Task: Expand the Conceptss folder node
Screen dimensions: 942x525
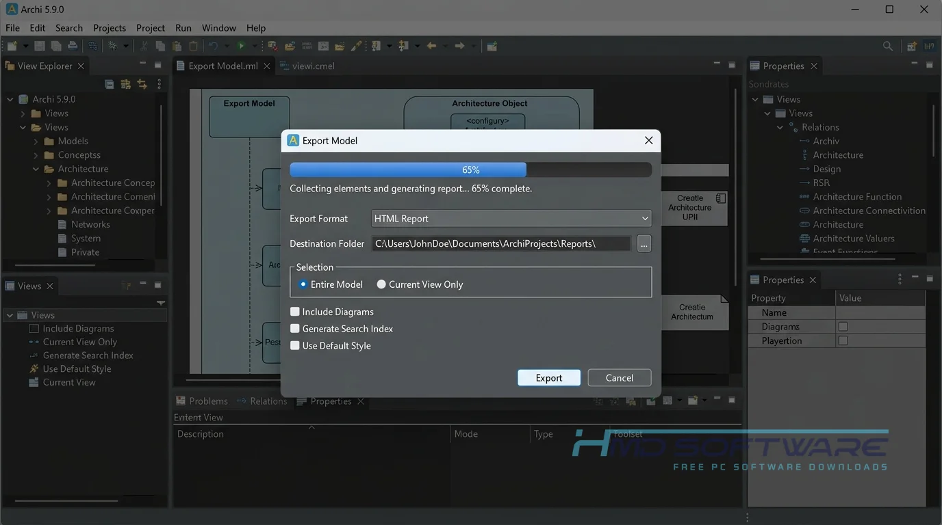Action: point(36,155)
